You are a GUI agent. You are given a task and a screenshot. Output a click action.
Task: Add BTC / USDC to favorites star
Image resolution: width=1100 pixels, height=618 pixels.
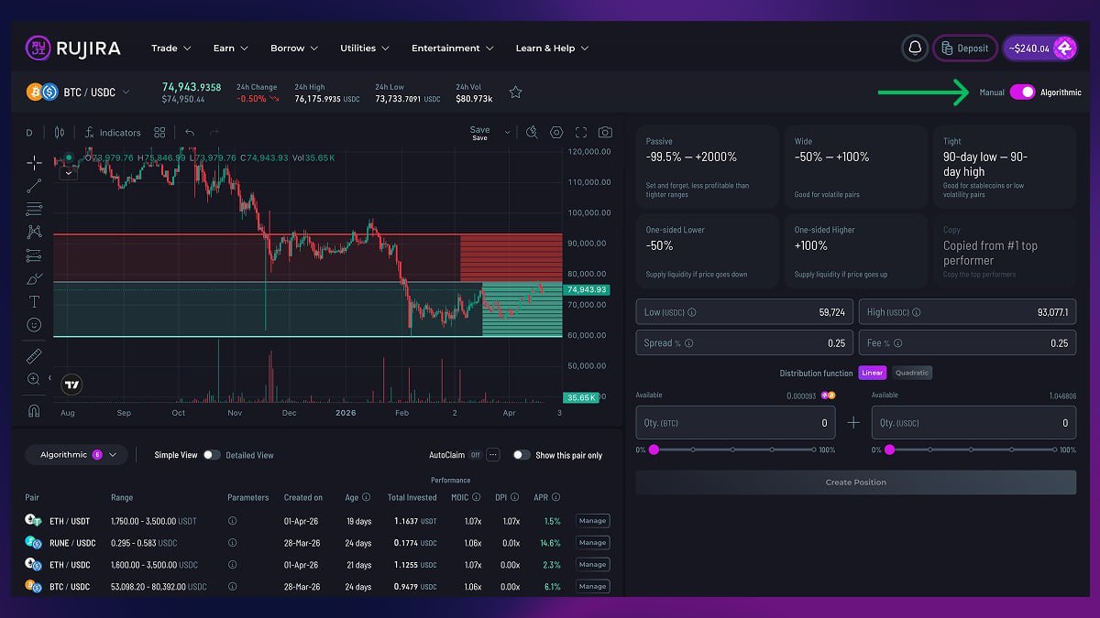pos(515,92)
